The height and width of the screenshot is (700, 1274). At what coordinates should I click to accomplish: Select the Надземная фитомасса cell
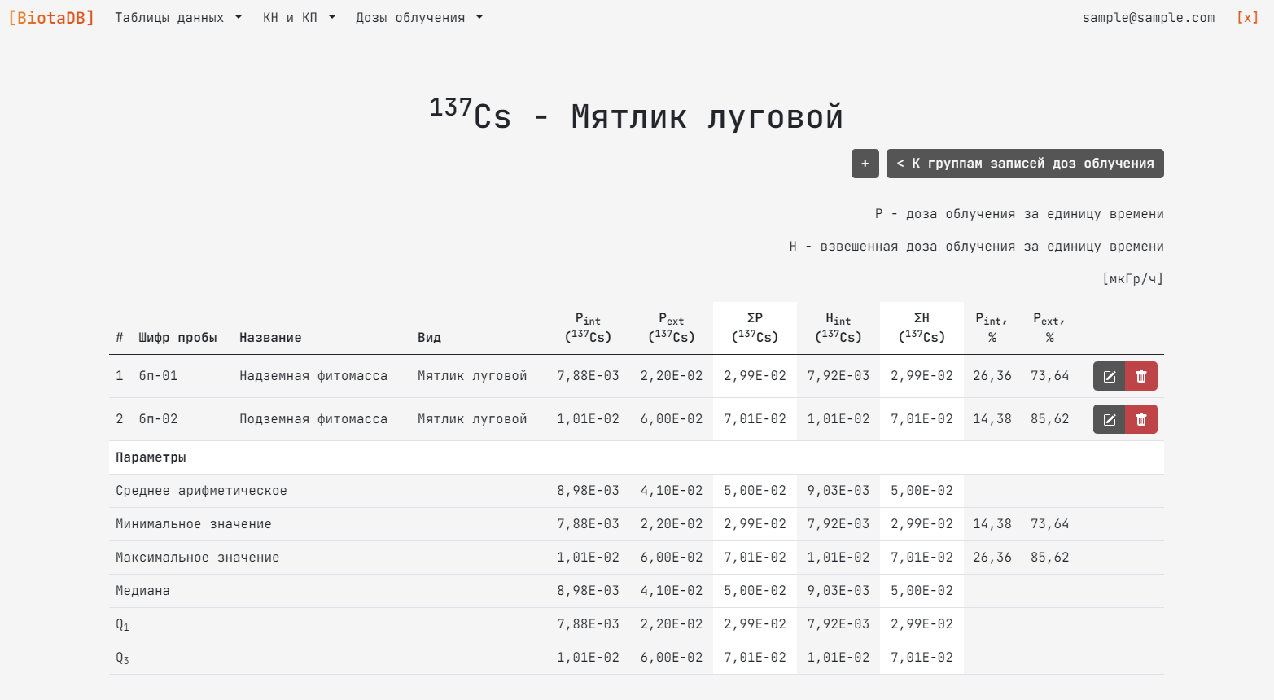coord(313,376)
